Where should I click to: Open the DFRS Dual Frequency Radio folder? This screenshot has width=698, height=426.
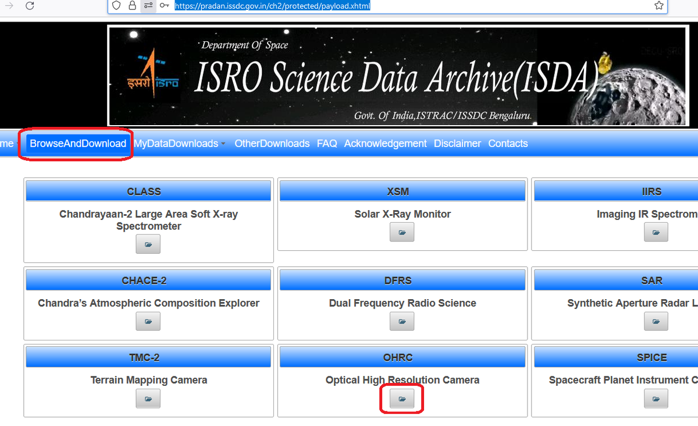[x=402, y=321]
